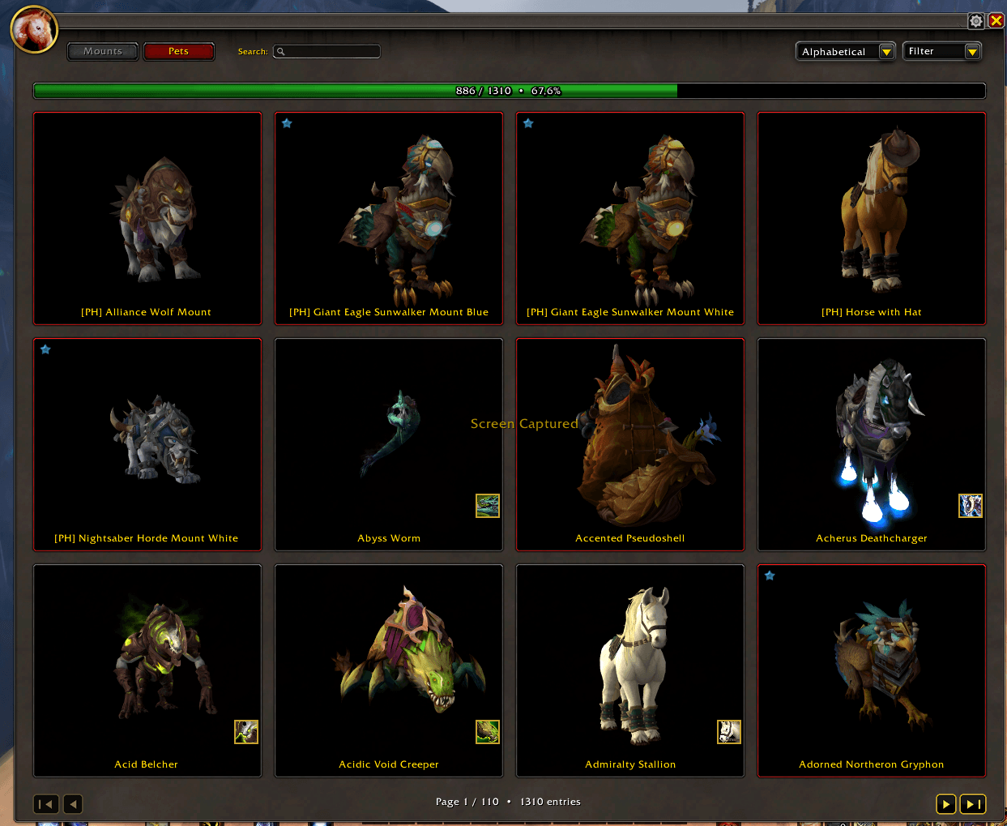This screenshot has width=1007, height=826.
Task: Click the 'Abyss Worm' name label
Action: click(x=389, y=538)
